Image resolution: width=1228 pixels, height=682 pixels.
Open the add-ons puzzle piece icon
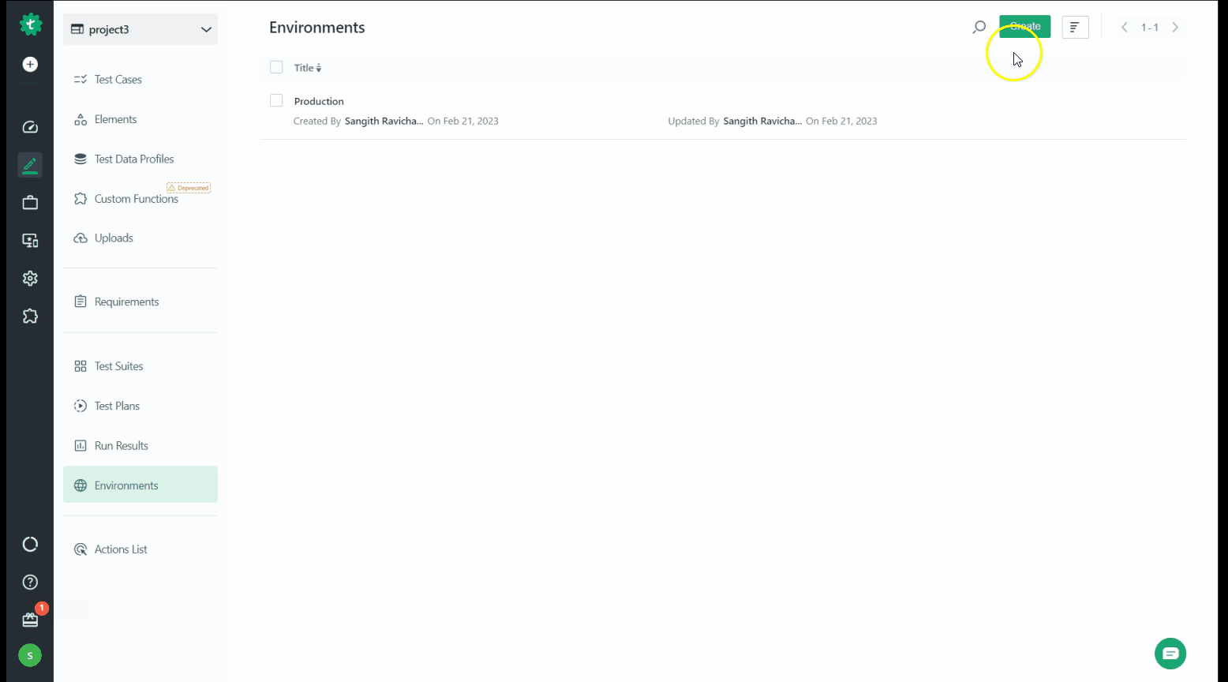[x=30, y=317]
